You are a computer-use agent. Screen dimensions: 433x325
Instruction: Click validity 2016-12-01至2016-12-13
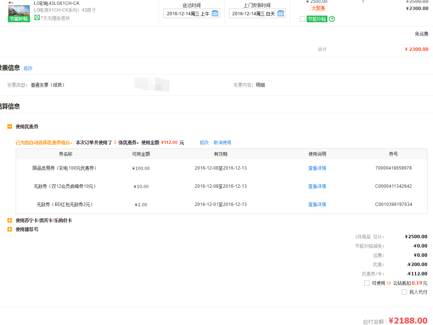[x=221, y=204]
